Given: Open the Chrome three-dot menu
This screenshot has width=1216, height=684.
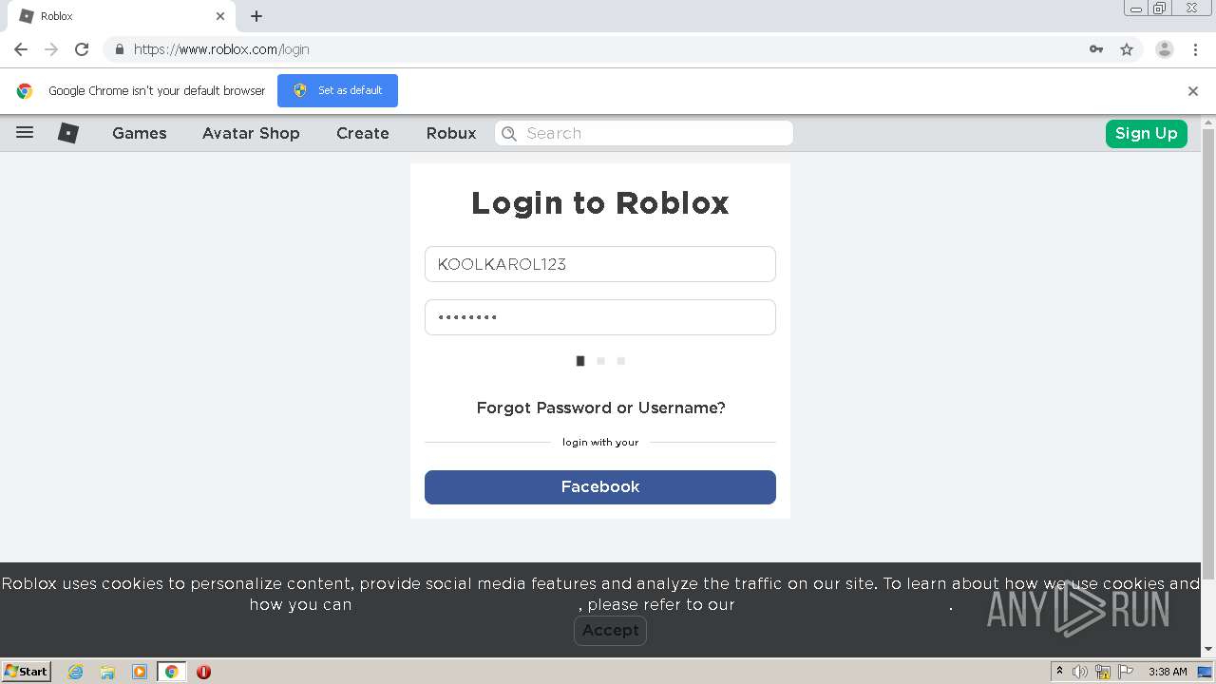Looking at the screenshot, I should pos(1195,49).
